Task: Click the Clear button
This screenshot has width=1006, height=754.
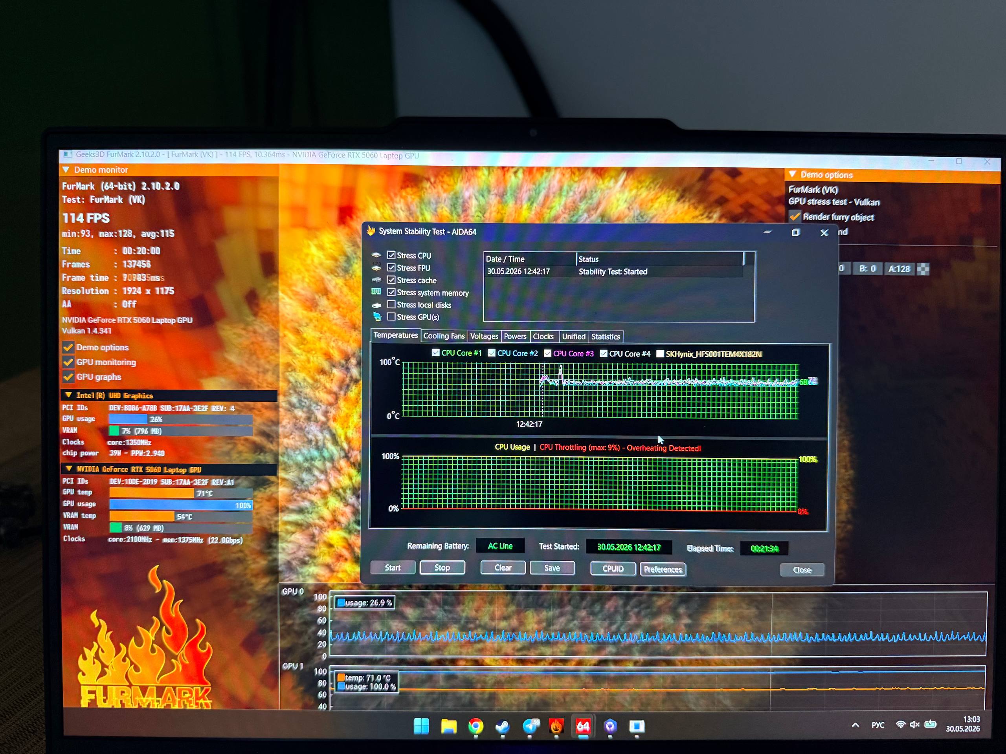Action: click(503, 567)
